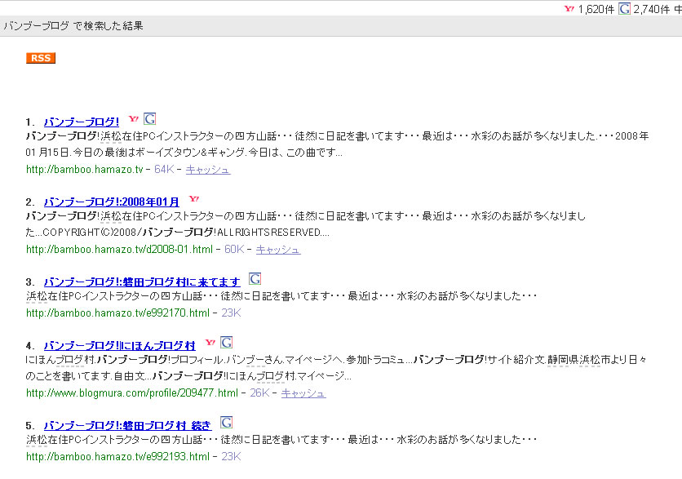682x479 pixels.
Task: Click Google icon beside result 3 title
Action: tap(255, 279)
